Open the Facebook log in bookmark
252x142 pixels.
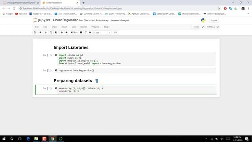[41, 14]
